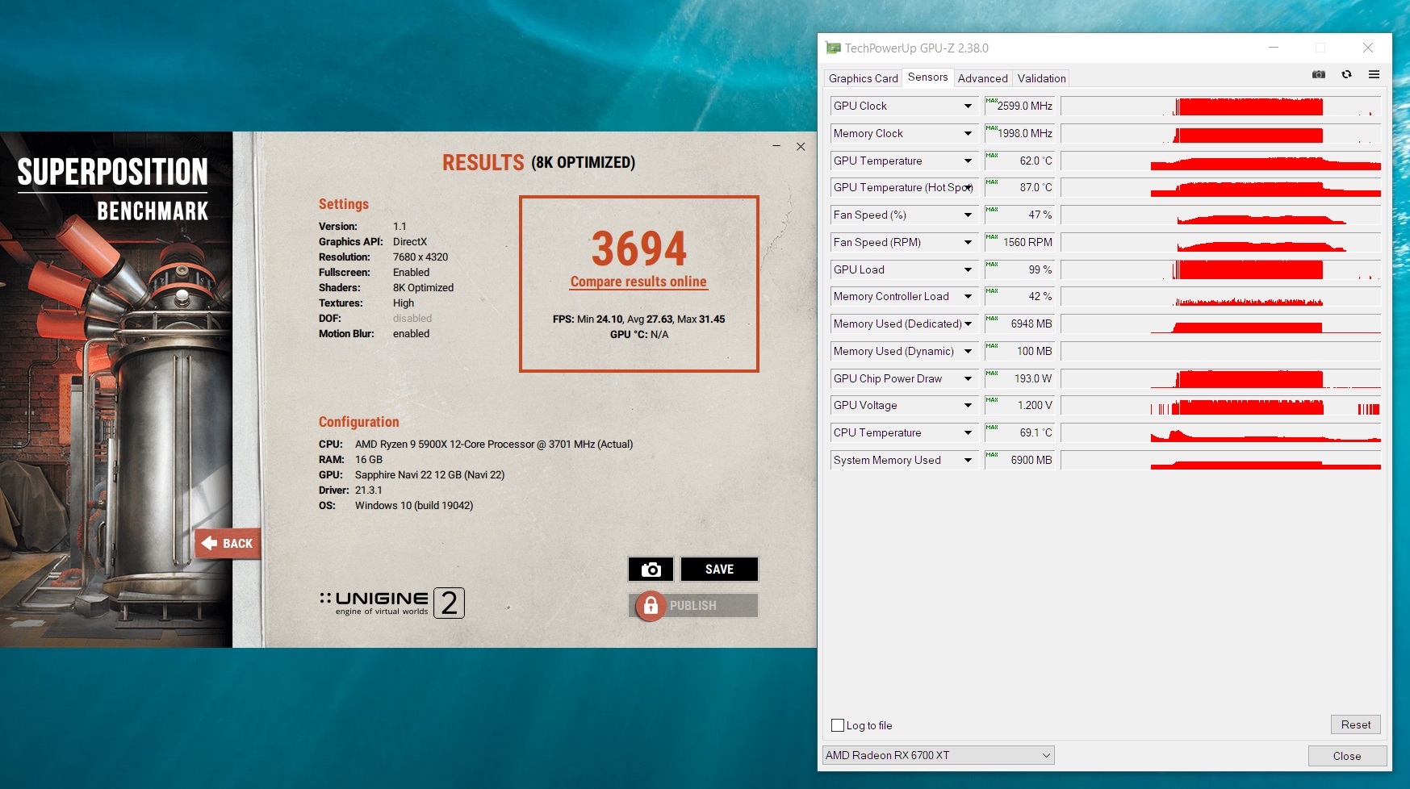The image size is (1410, 789).
Task: Click the 3694 benchmark score
Action: [x=638, y=248]
